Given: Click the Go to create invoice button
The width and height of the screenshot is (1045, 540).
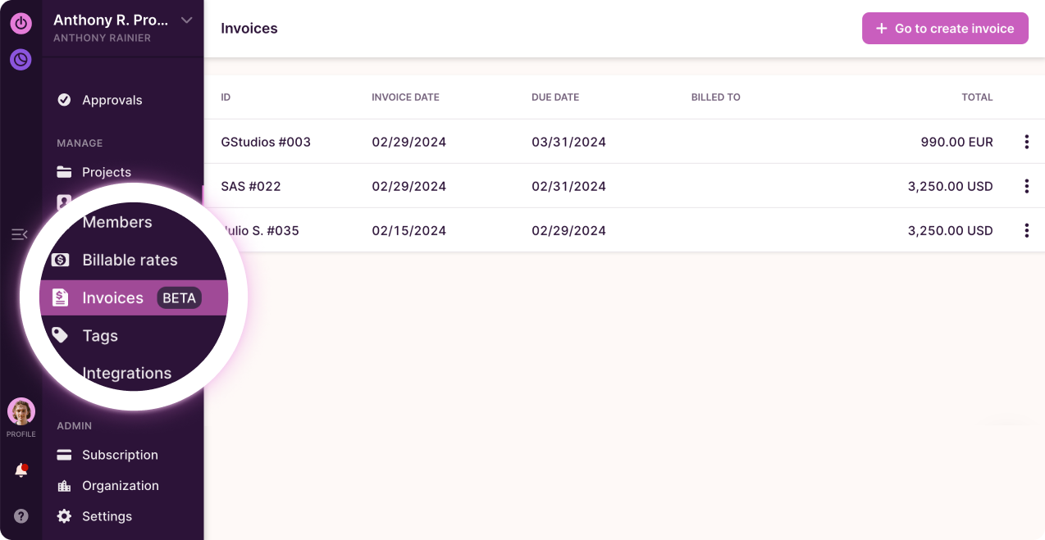Looking at the screenshot, I should (x=945, y=28).
